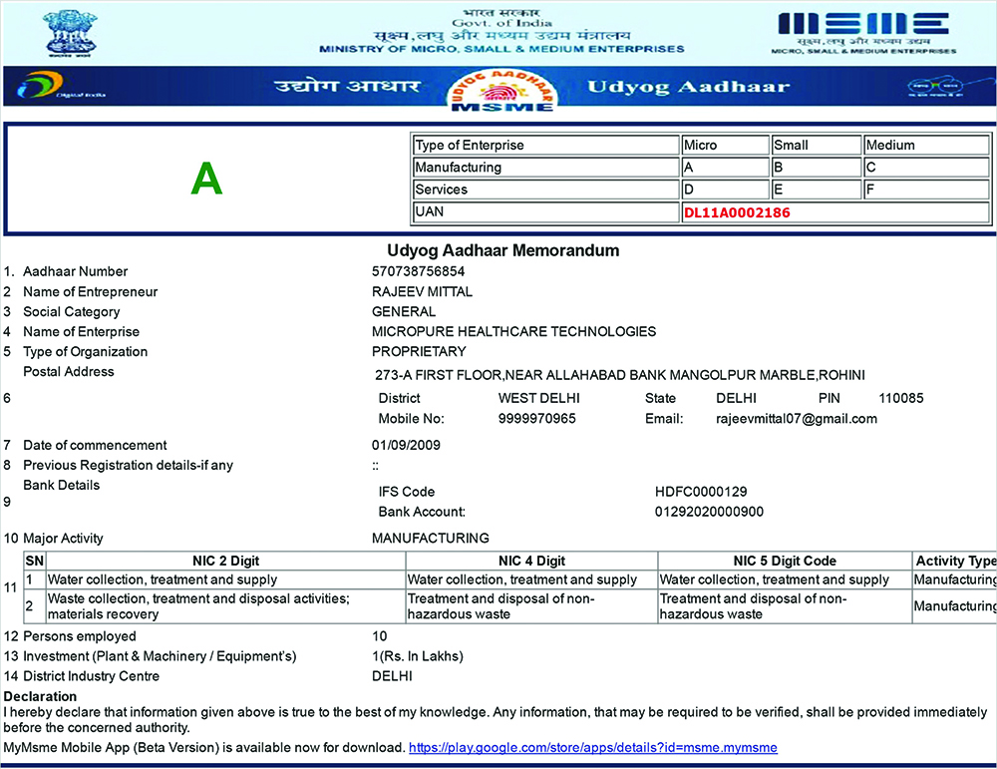Viewport: 997px width, 769px height.
Task: Click the NIC 2 Digit column header
Action: click(225, 561)
